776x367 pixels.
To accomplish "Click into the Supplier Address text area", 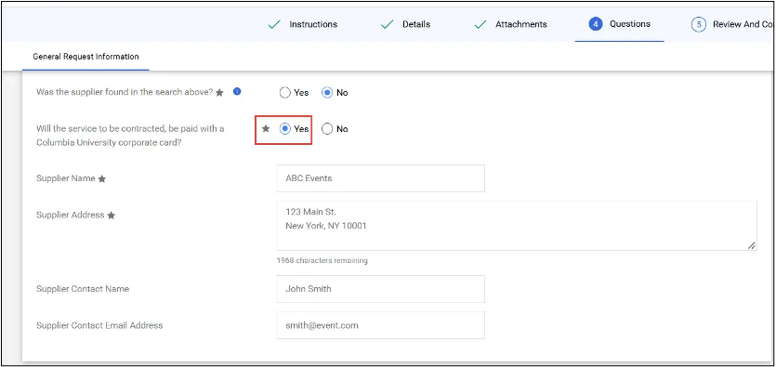I will pos(517,226).
